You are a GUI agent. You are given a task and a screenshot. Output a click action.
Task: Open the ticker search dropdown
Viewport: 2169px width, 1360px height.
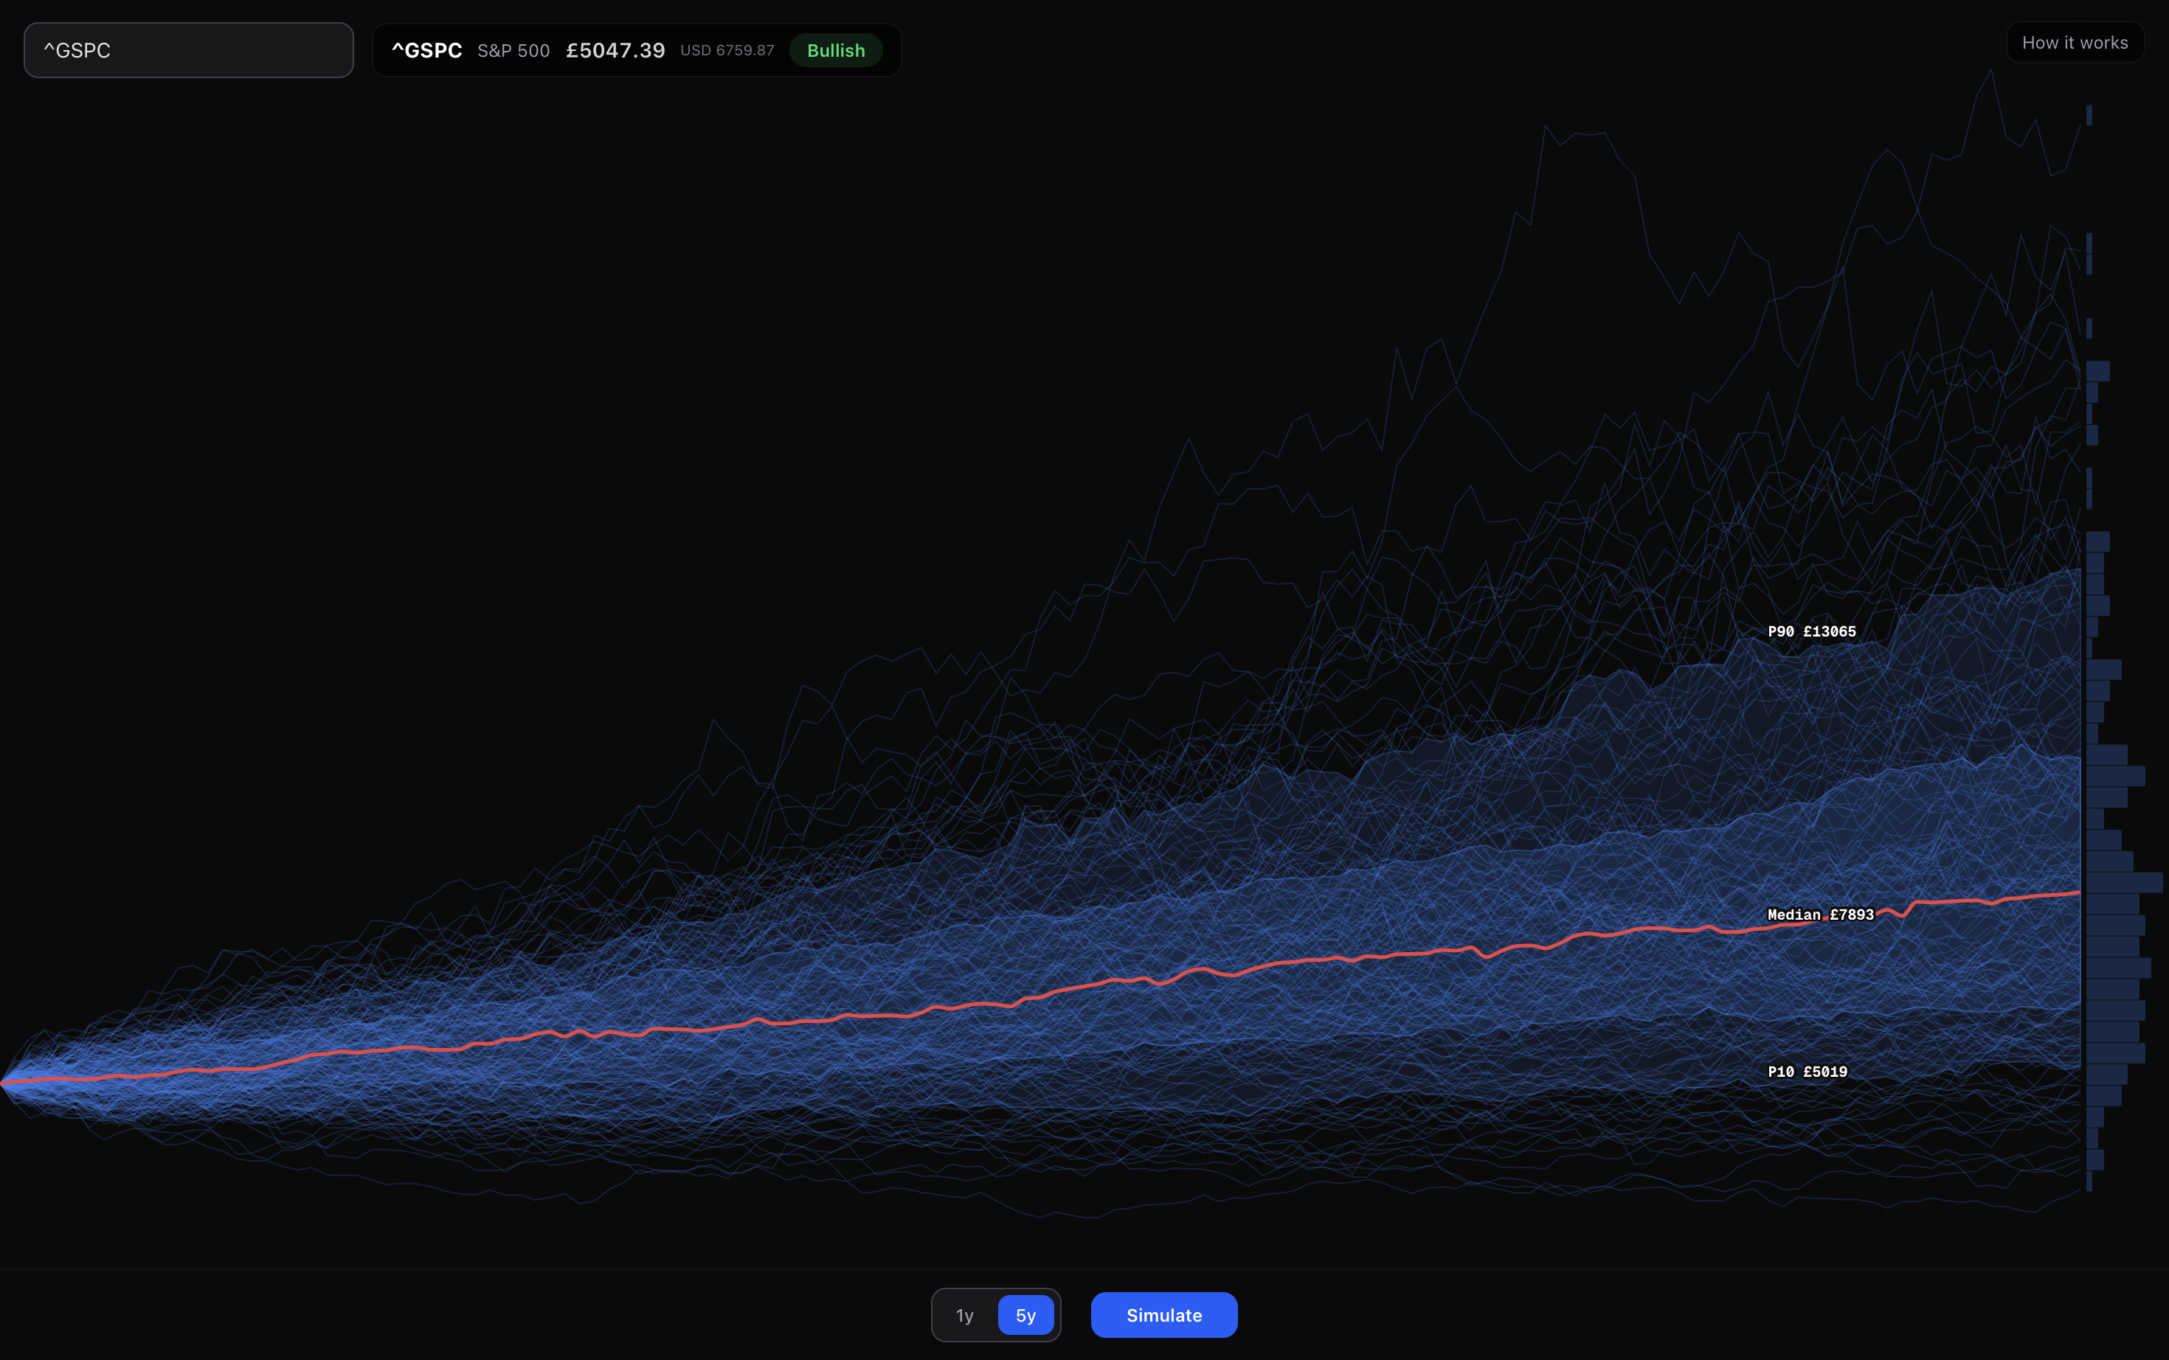pos(187,49)
